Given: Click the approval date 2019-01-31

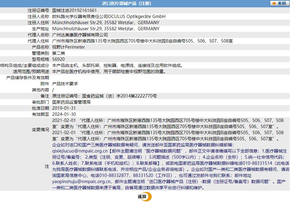Looking at the screenshot, I should 64,108.
